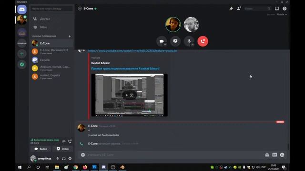Hang up with red disconnect button

[x=203, y=41]
